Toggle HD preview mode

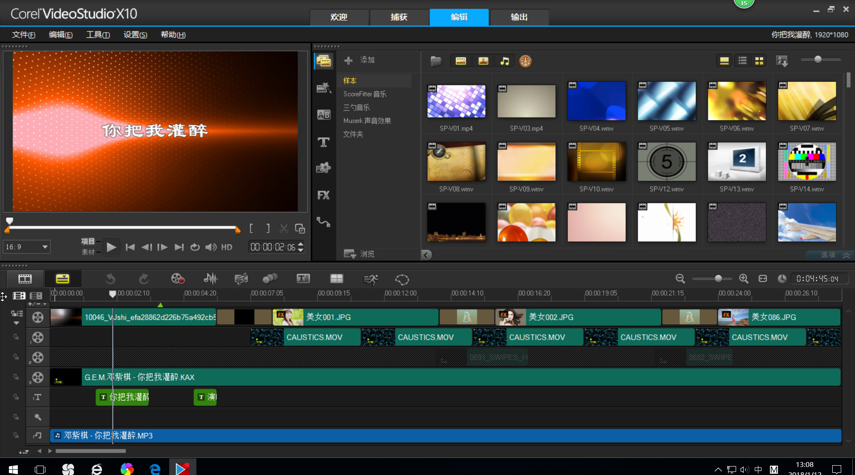[227, 247]
